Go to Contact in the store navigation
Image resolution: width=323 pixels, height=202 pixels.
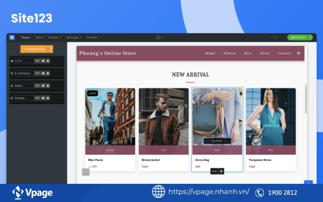(284, 53)
